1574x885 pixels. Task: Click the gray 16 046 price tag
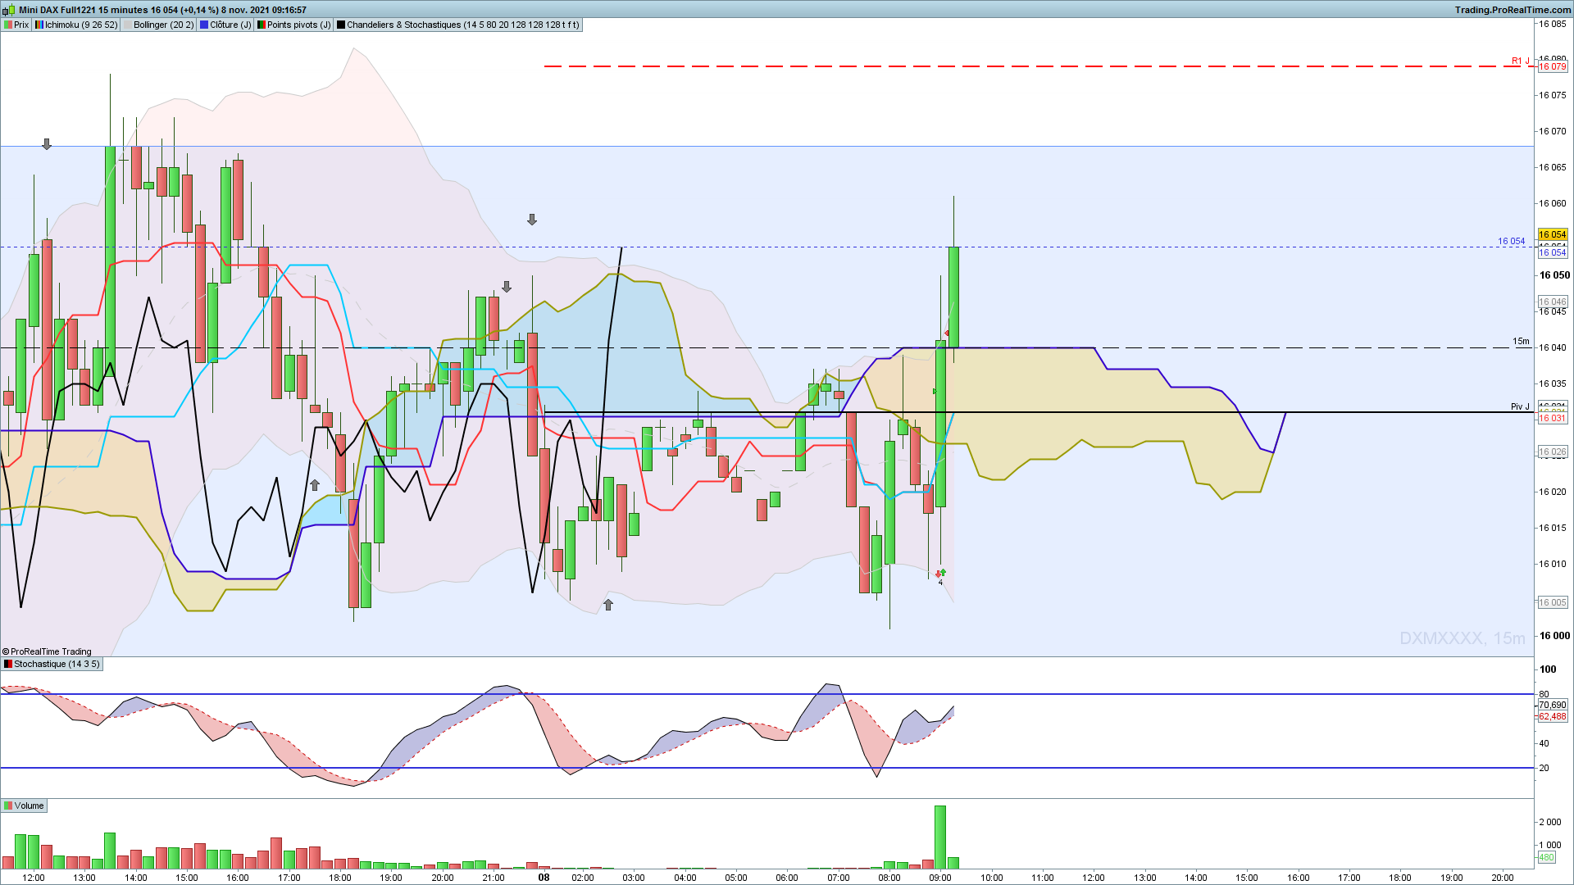click(1553, 302)
